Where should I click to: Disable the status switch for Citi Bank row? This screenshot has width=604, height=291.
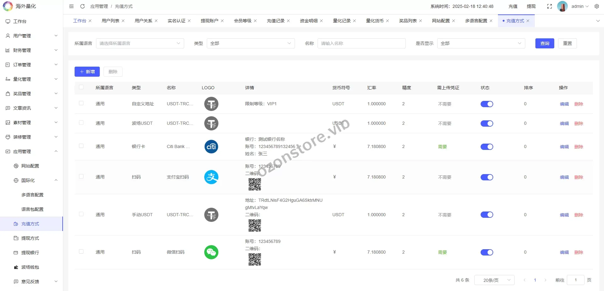(487, 146)
